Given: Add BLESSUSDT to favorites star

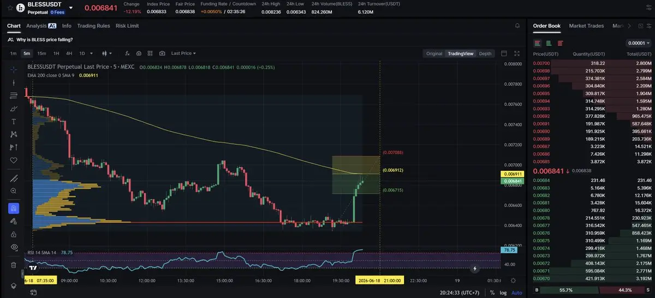Looking at the screenshot, I should coord(10,8).
